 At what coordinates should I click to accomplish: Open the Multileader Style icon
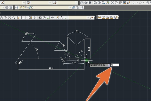tap(55, 3)
